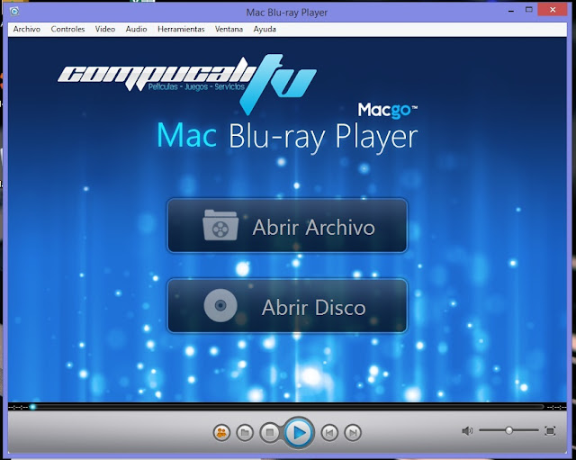
Task: Start playback with the blue play button
Action: (299, 433)
